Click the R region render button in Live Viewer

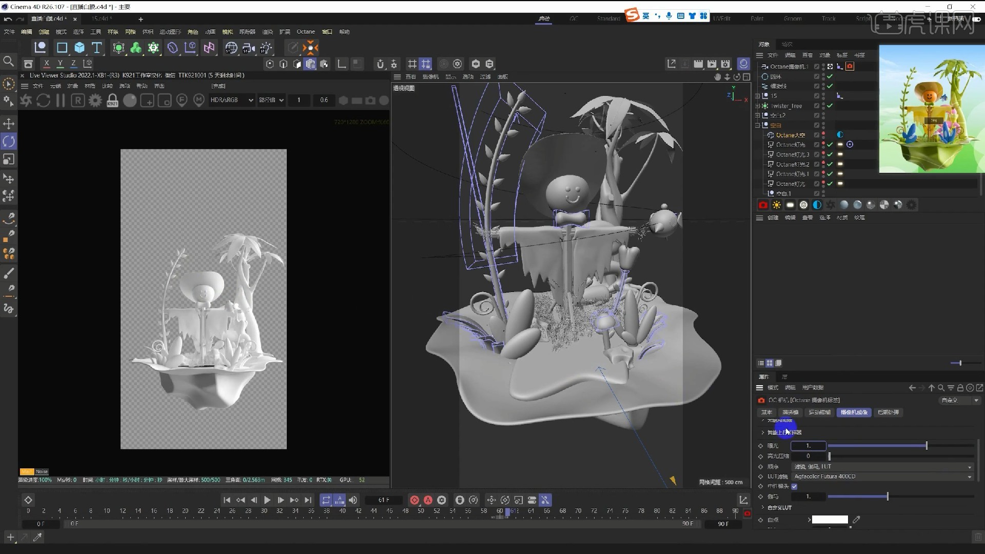77,100
